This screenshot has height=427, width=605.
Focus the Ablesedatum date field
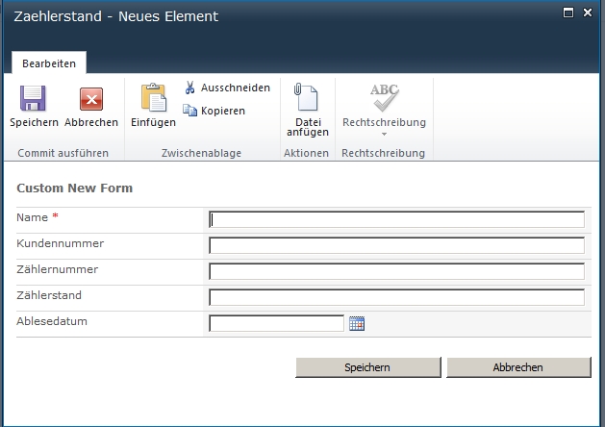pyautogui.click(x=276, y=324)
